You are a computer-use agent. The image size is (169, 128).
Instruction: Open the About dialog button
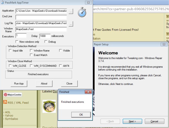coord(44,84)
